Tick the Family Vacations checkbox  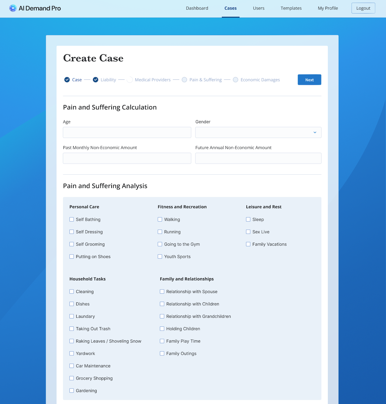(x=248, y=244)
